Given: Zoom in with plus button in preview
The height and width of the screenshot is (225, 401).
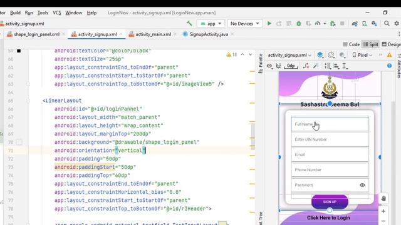Looking at the screenshot, I should pyautogui.click(x=383, y=211).
